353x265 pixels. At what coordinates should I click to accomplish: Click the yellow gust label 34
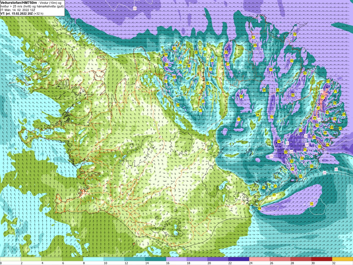(x=279, y=141)
